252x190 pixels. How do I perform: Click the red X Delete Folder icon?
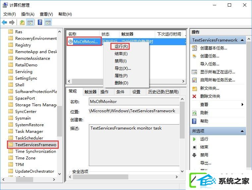point(194,96)
